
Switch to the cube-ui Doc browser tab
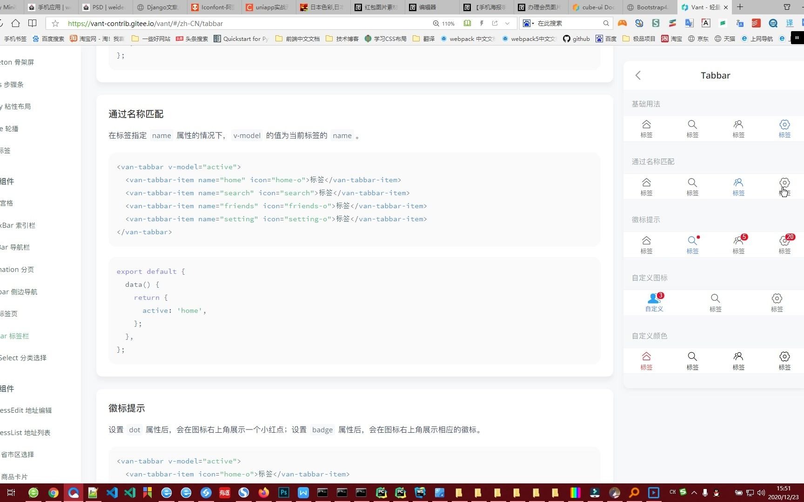[595, 7]
